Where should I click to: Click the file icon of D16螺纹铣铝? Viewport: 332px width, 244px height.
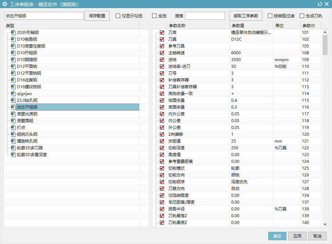13,87
